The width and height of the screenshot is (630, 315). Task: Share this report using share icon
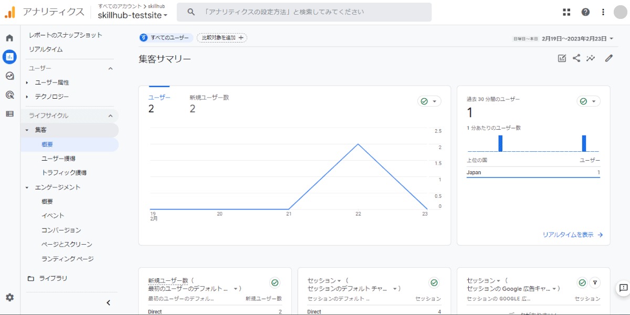[576, 58]
